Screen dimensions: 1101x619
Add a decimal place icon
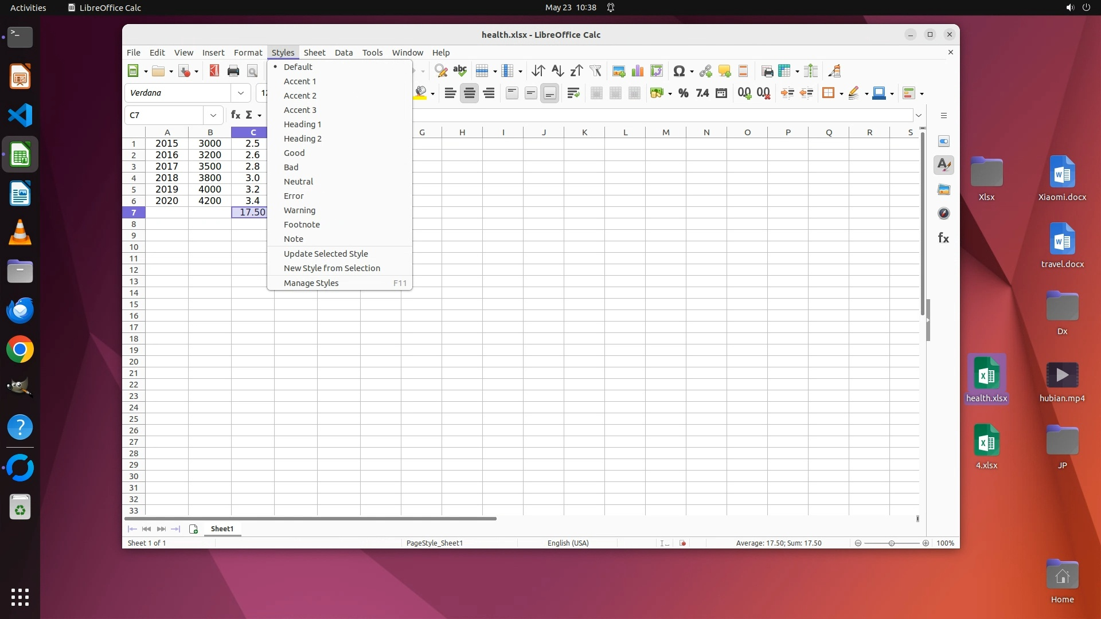744,93
